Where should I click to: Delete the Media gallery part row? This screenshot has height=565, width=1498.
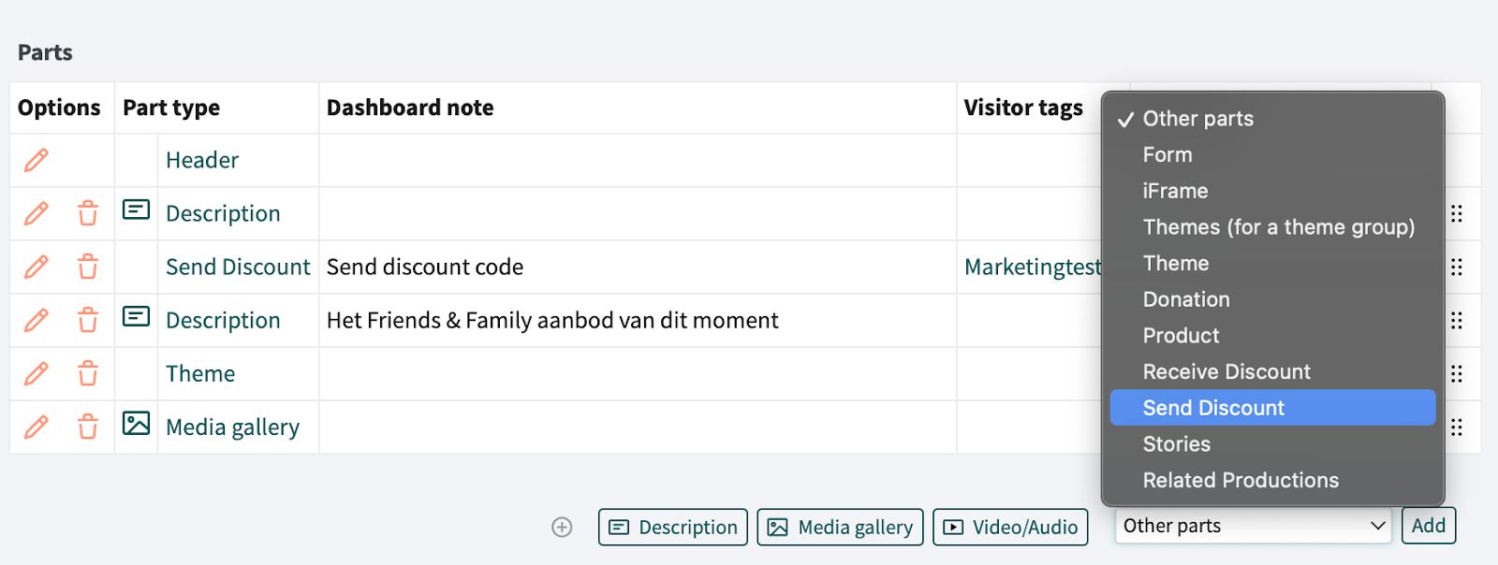pyautogui.click(x=88, y=427)
